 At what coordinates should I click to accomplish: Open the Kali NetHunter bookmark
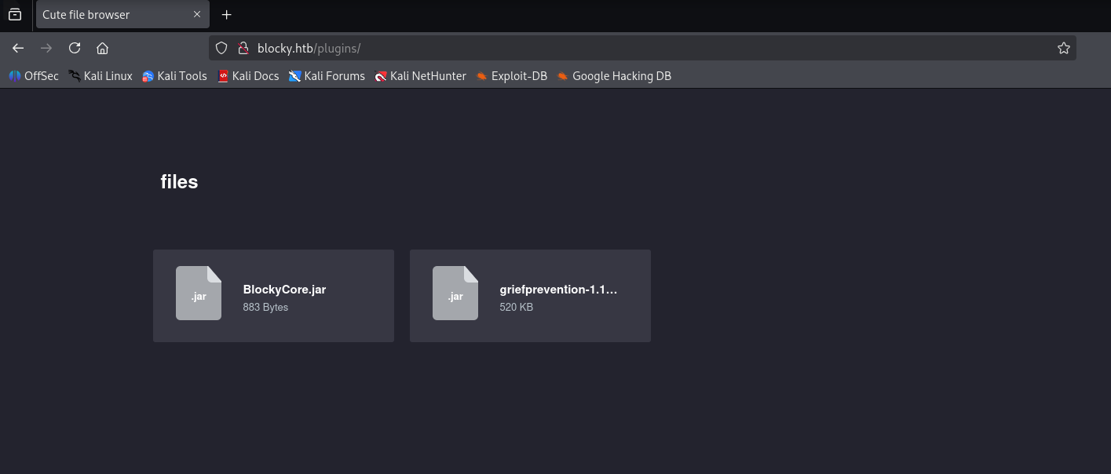tap(420, 76)
